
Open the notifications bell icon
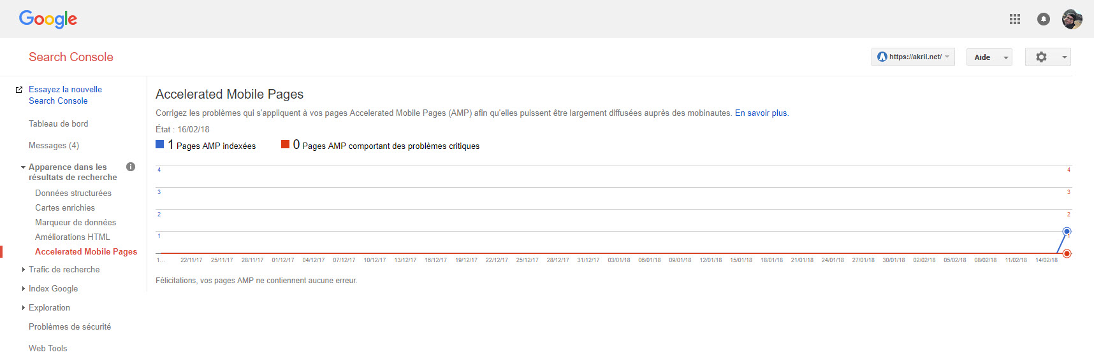[1043, 19]
